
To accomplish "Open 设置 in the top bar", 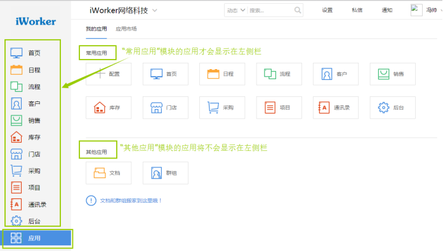I will (x=327, y=10).
